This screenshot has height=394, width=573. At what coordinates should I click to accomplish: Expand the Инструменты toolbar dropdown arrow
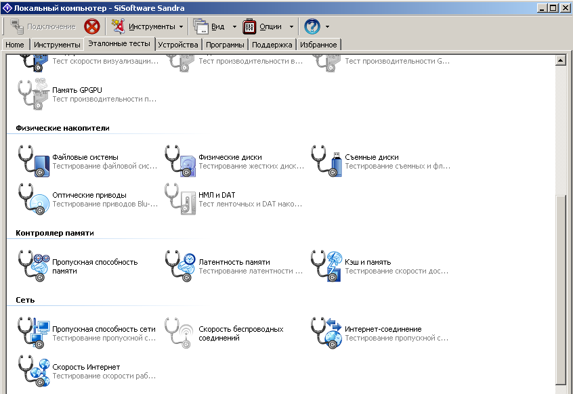click(182, 26)
